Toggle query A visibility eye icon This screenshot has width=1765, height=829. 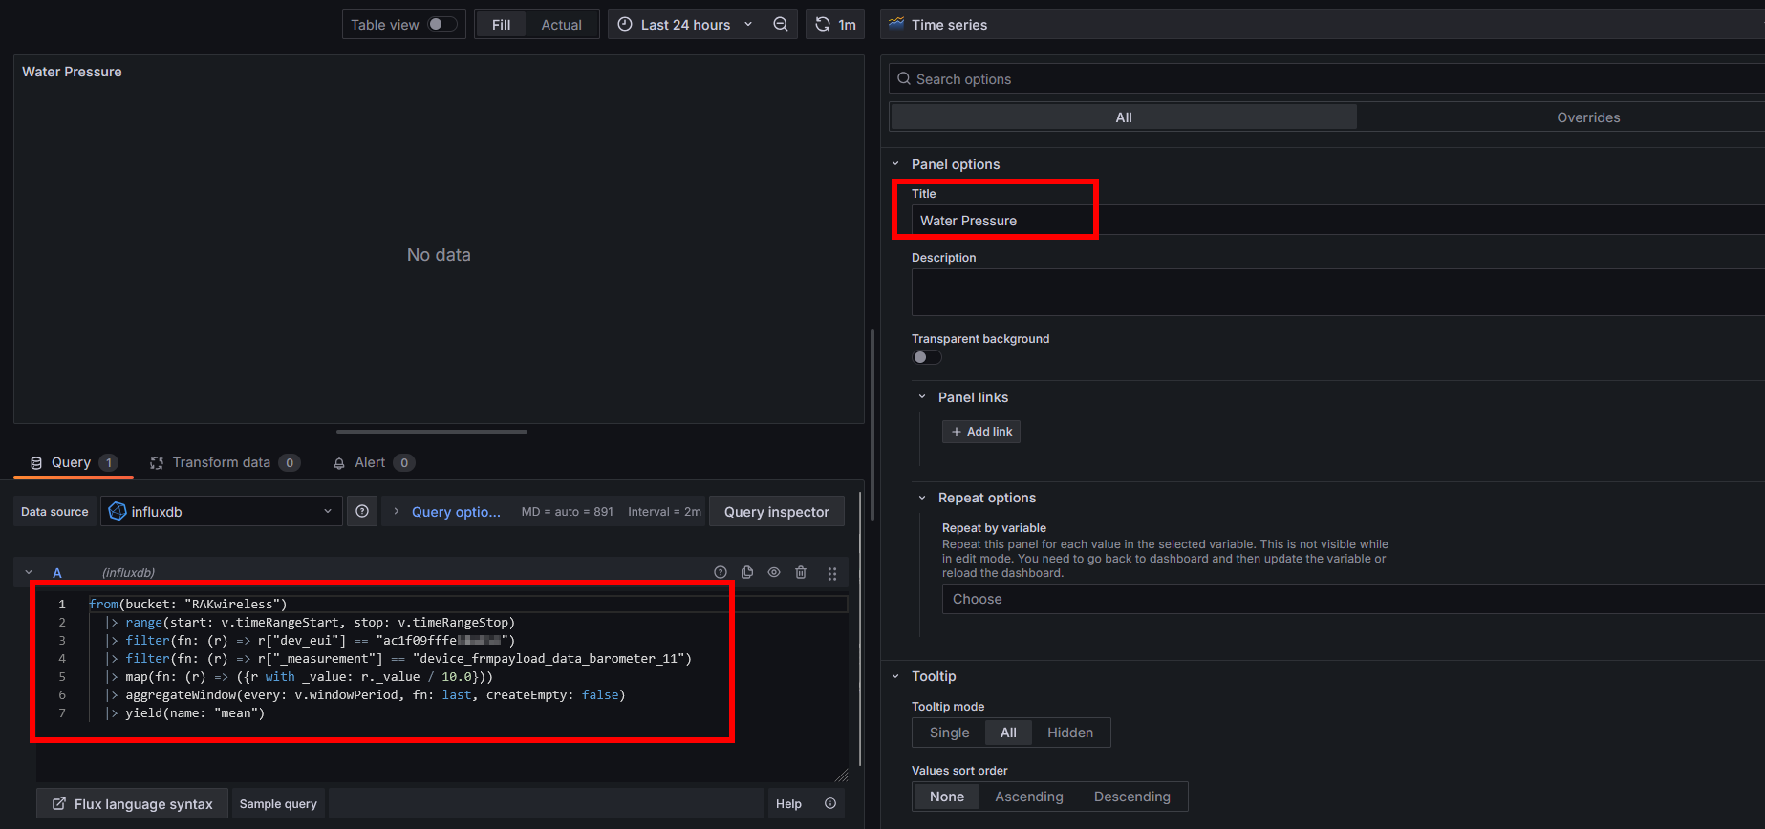[774, 573]
